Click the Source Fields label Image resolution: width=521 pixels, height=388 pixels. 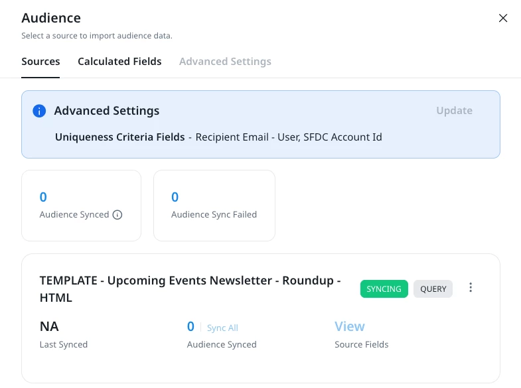[x=362, y=344]
